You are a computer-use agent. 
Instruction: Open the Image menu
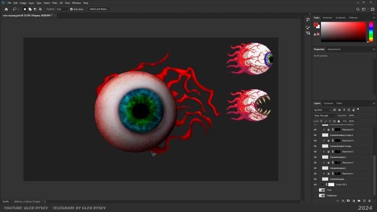23,3
